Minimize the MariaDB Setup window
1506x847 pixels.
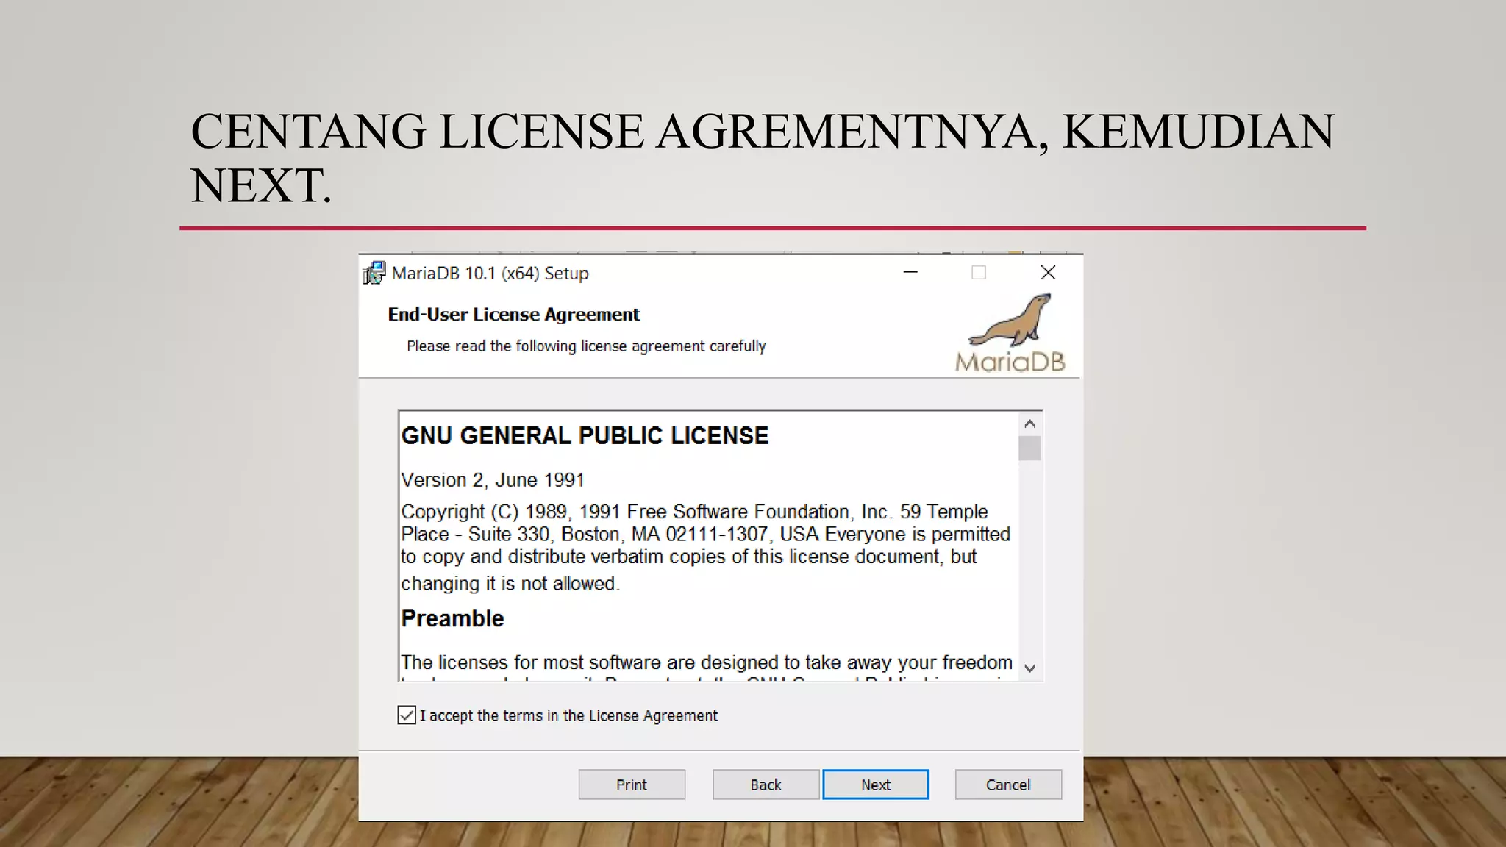coord(910,273)
